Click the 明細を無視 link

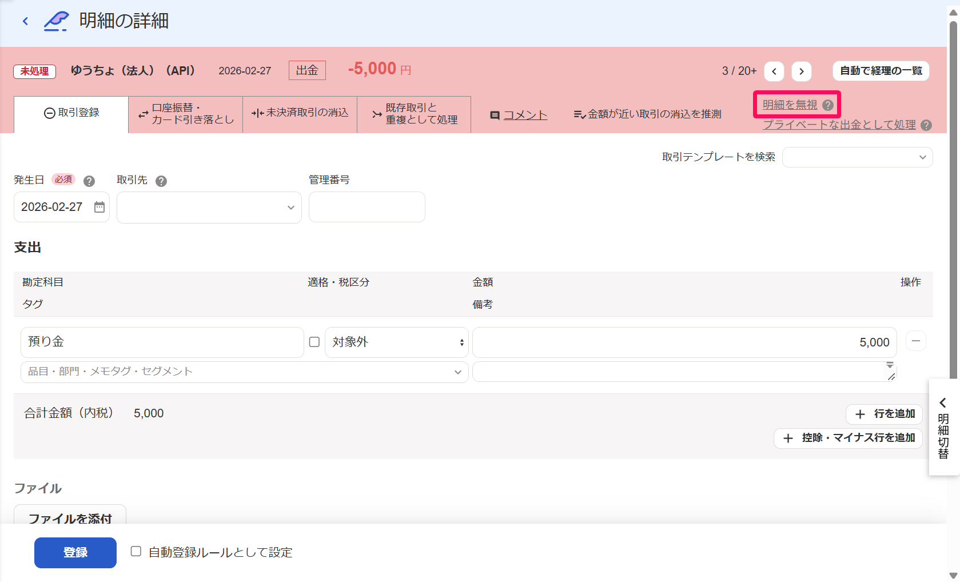pyautogui.click(x=790, y=105)
